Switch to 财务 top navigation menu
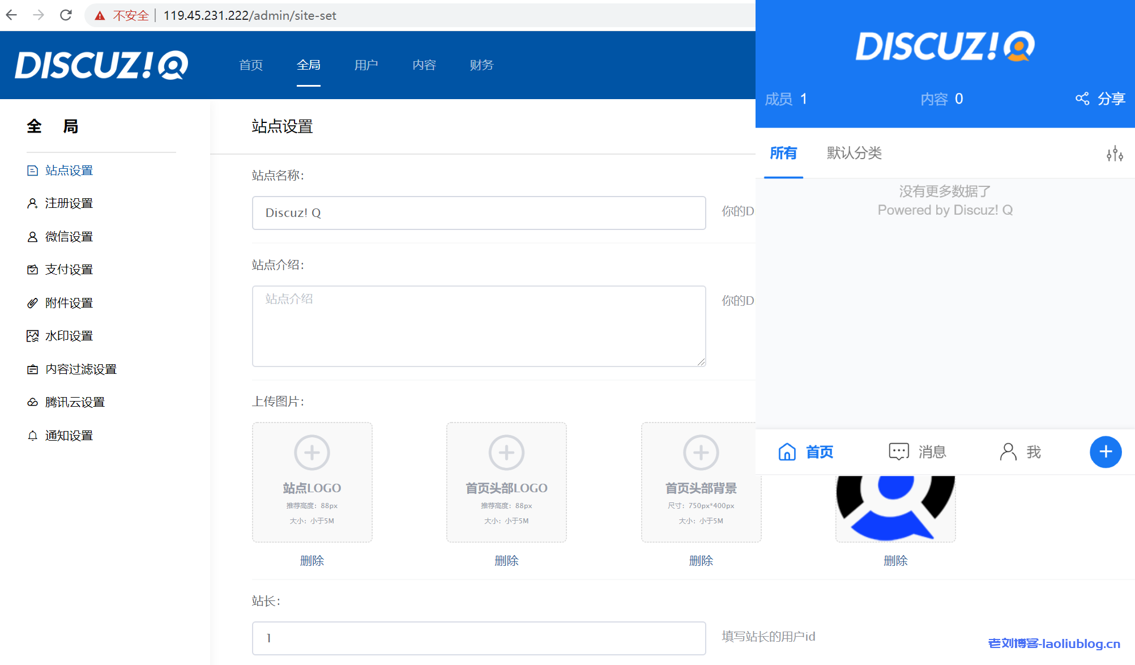 click(x=481, y=65)
